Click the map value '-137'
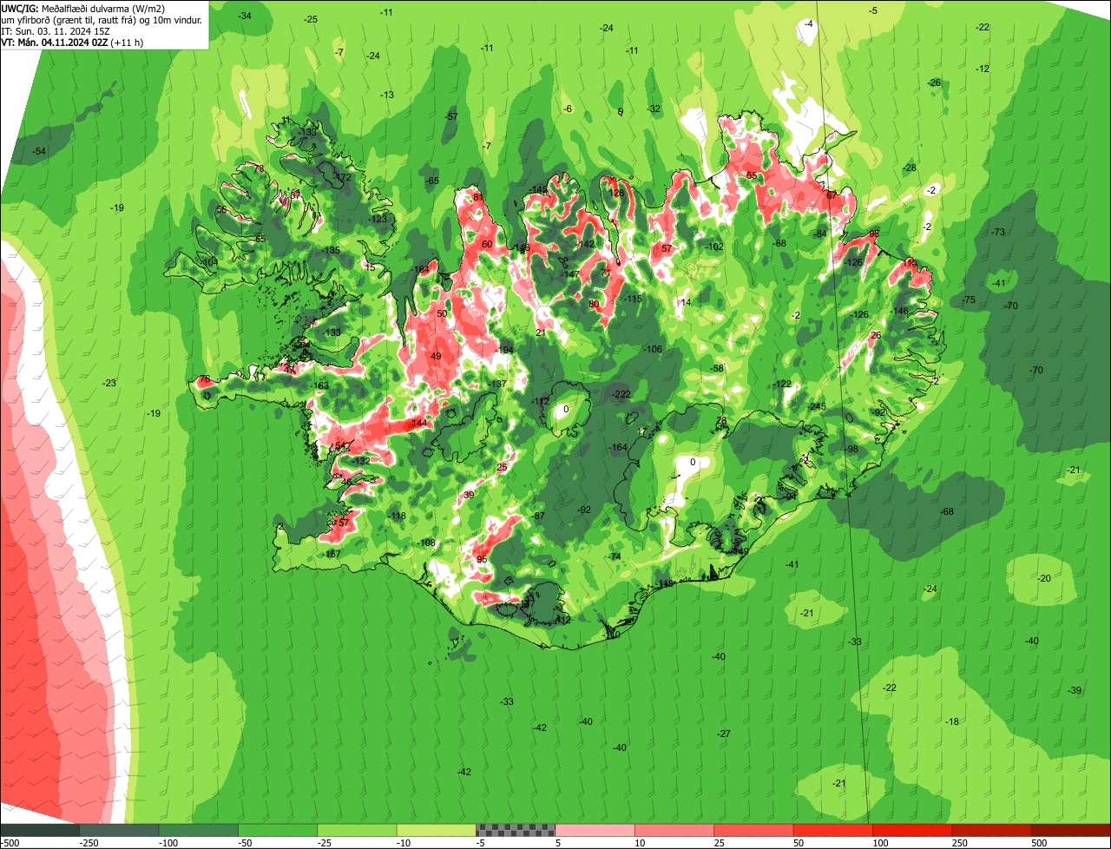The height and width of the screenshot is (849, 1111). click(x=497, y=384)
